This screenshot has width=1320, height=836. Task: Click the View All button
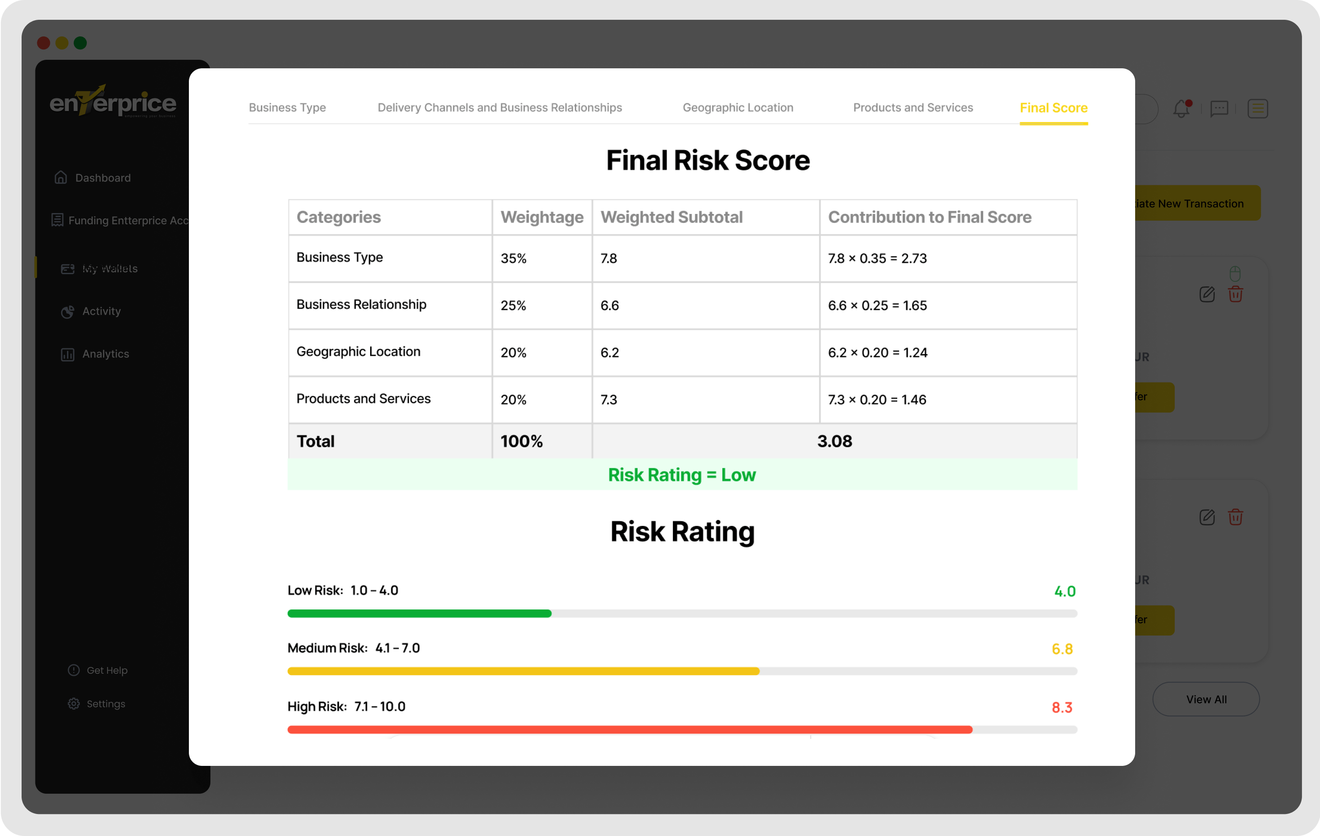1205,699
